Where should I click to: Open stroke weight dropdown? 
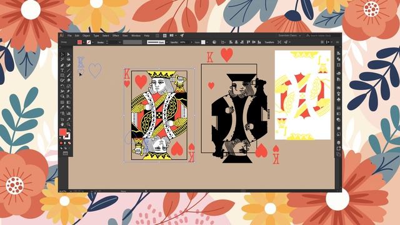coord(120,42)
